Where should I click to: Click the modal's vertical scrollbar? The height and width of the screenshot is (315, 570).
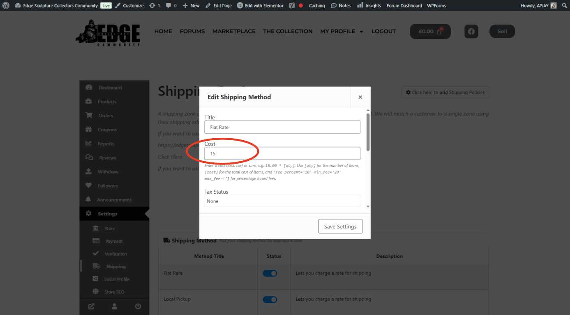click(368, 131)
